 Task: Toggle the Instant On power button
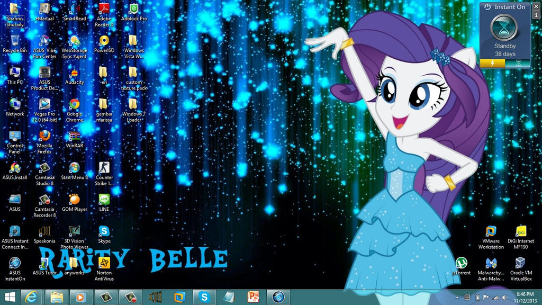(x=488, y=7)
